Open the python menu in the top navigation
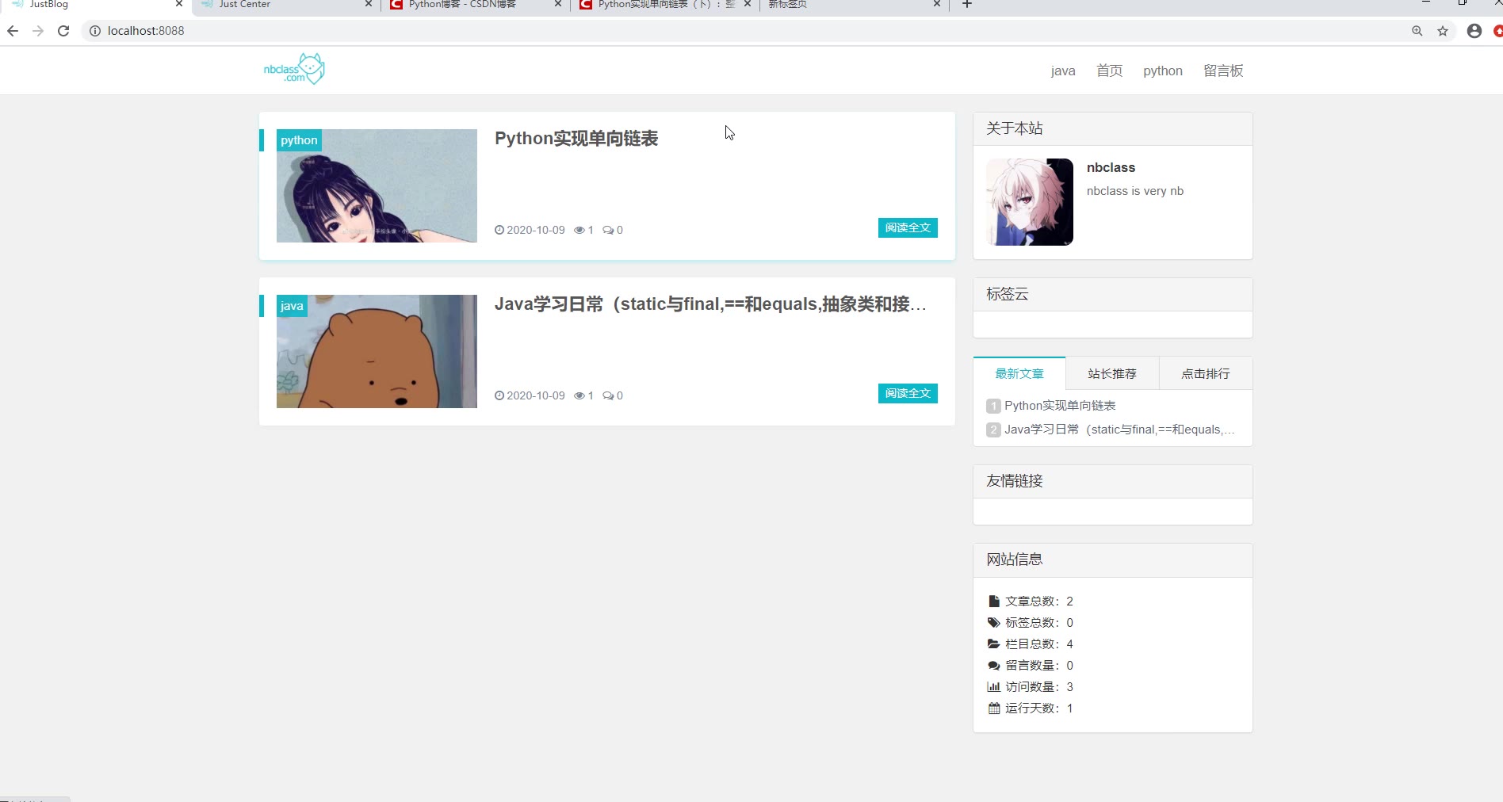1503x802 pixels. click(1163, 71)
